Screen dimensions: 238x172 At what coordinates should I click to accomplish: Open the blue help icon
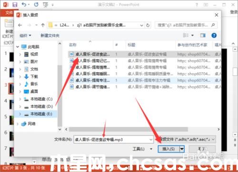(214, 35)
